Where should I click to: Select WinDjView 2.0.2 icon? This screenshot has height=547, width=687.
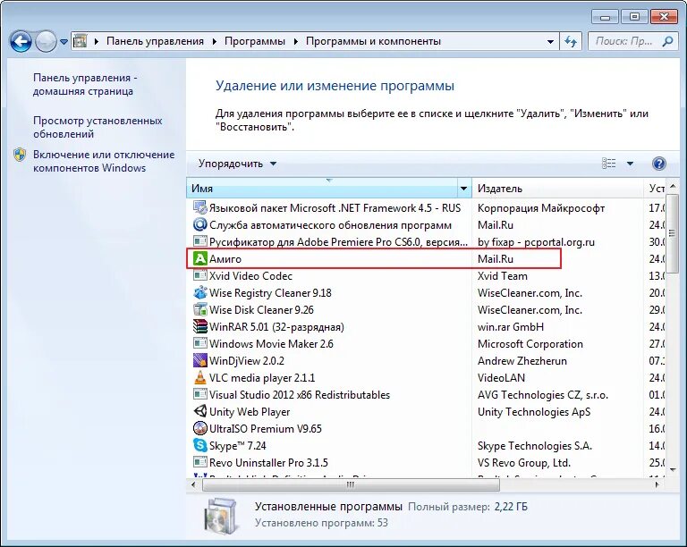pyautogui.click(x=199, y=360)
